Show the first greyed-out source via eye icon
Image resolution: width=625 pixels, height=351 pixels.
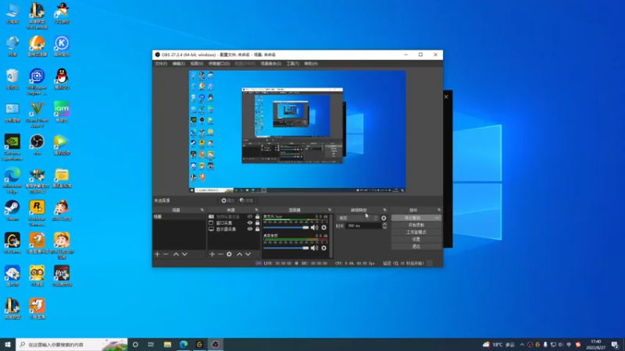[x=250, y=217]
